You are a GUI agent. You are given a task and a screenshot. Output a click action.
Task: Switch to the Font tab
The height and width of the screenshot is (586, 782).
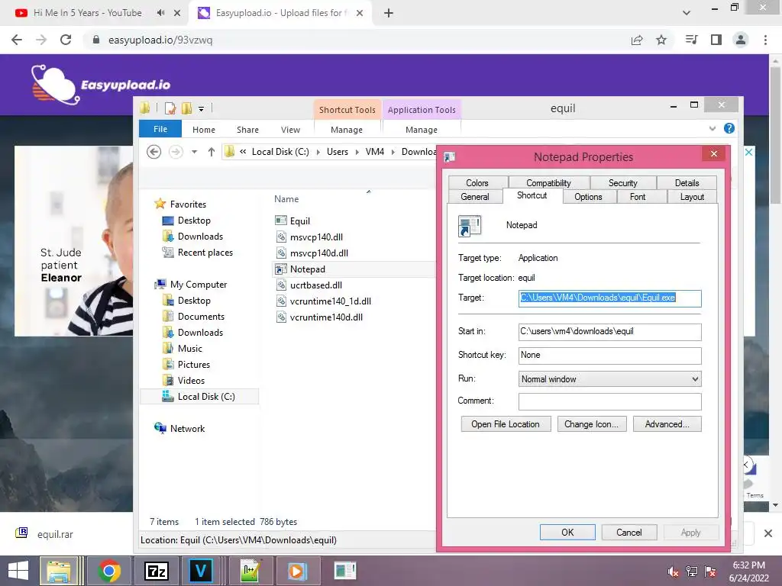[638, 196]
